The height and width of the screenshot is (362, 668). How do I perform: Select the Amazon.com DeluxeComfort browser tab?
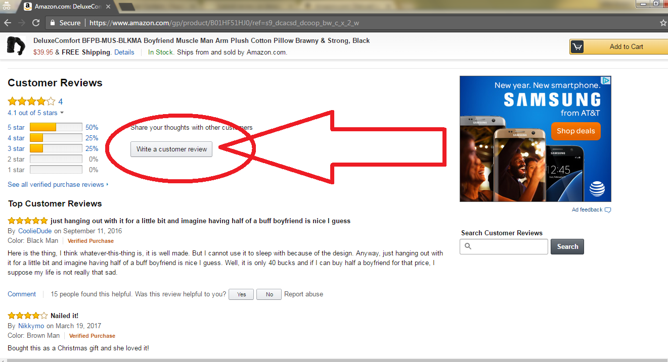click(x=66, y=6)
